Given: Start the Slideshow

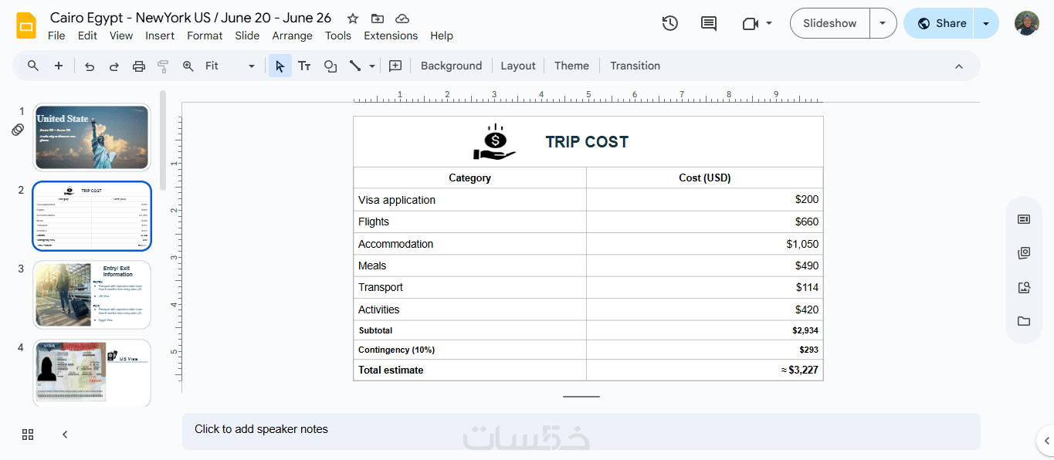Looking at the screenshot, I should [x=830, y=23].
